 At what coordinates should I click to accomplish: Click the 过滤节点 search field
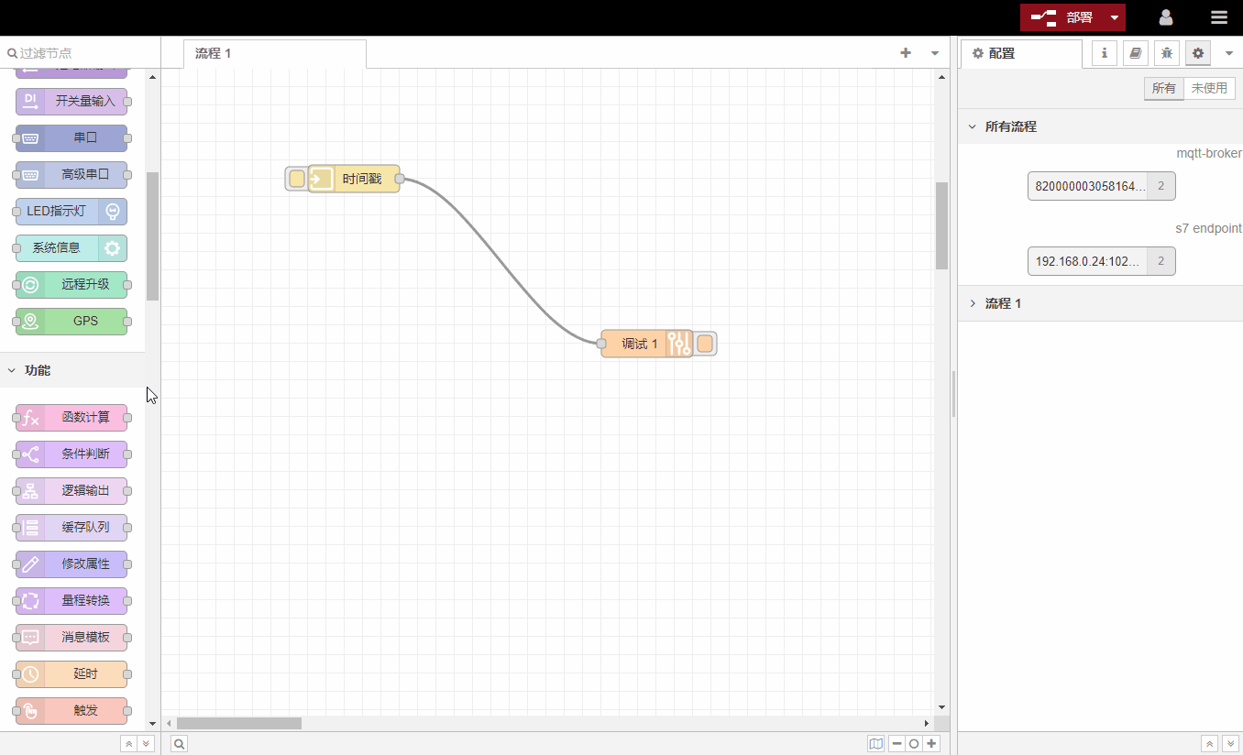coord(82,53)
